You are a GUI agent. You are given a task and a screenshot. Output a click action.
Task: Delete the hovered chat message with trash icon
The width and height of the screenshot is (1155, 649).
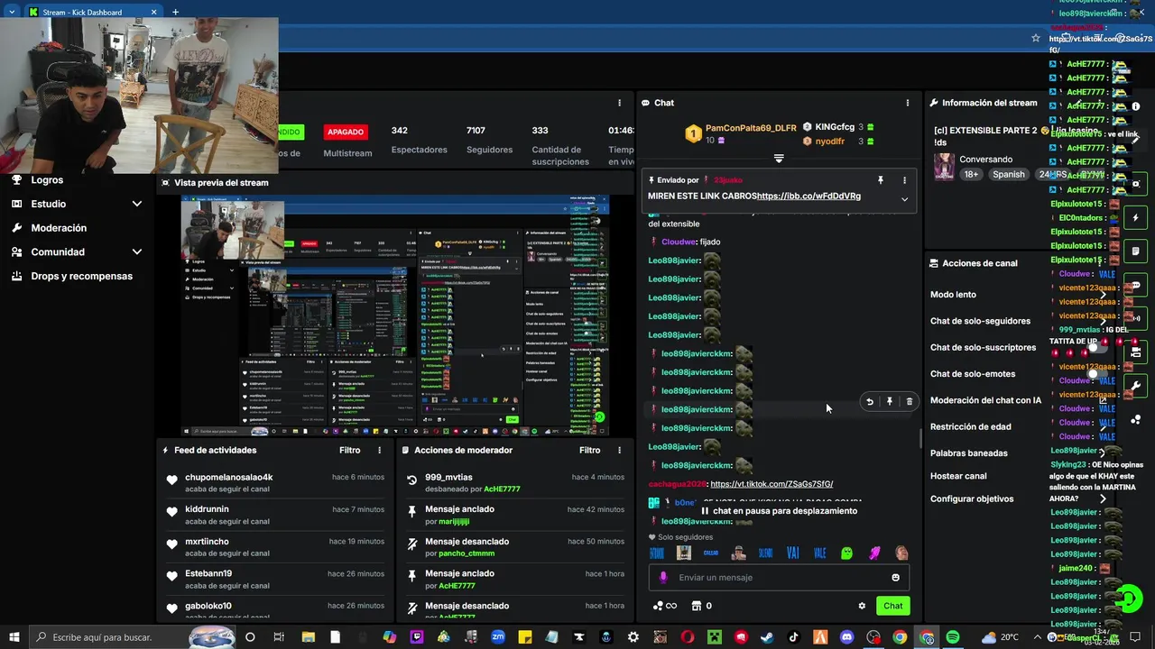tap(909, 402)
